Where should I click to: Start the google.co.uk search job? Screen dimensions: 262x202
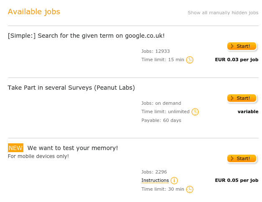tap(242, 46)
